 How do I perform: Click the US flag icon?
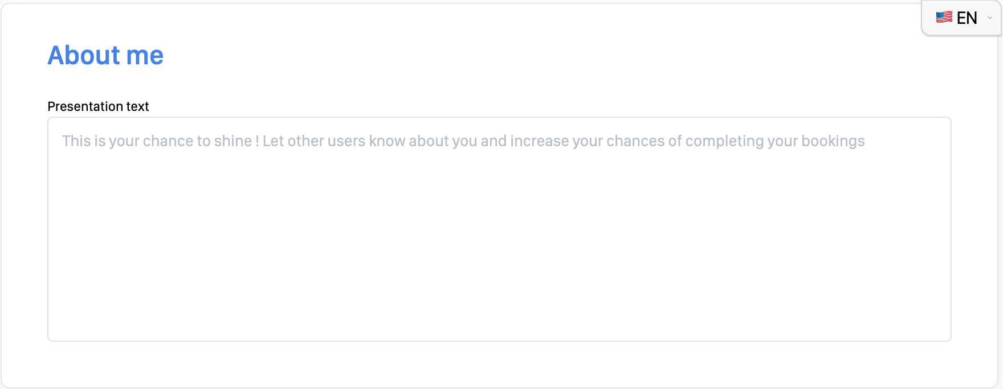[x=944, y=18]
